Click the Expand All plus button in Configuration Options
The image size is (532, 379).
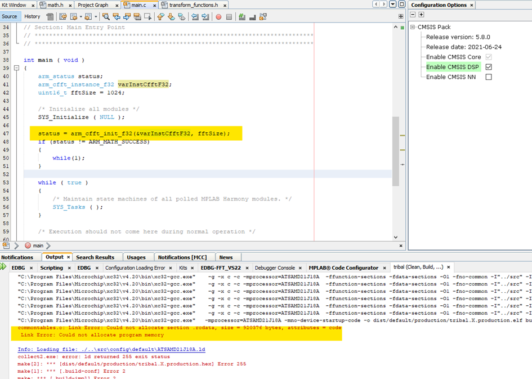coord(421,15)
